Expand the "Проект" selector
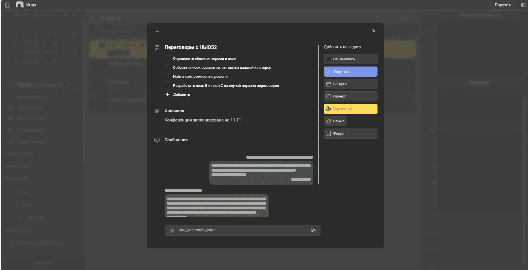Image resolution: width=528 pixels, height=270 pixels. [350, 96]
